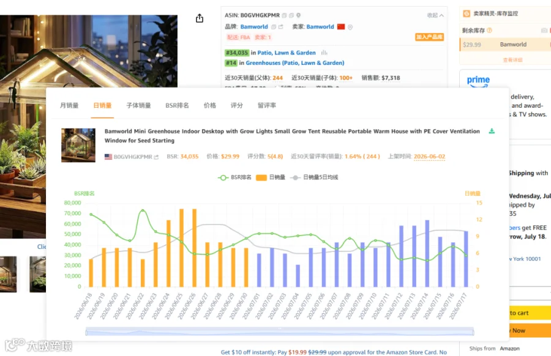Image resolution: width=551 pixels, height=356 pixels.
Task: Click the second copy icon after the ASIN
Action: (291, 15)
